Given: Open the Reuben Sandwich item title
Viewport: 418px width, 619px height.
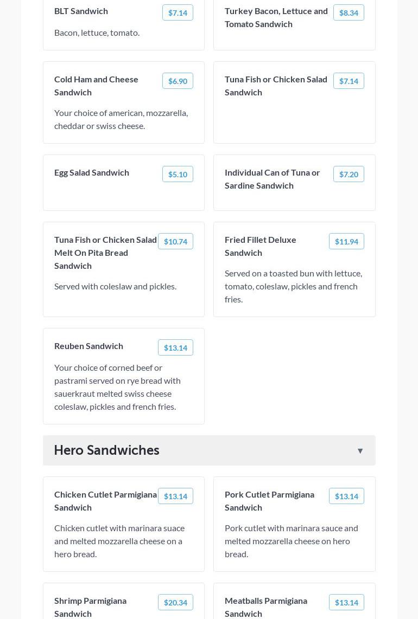Looking at the screenshot, I should 88,346.
